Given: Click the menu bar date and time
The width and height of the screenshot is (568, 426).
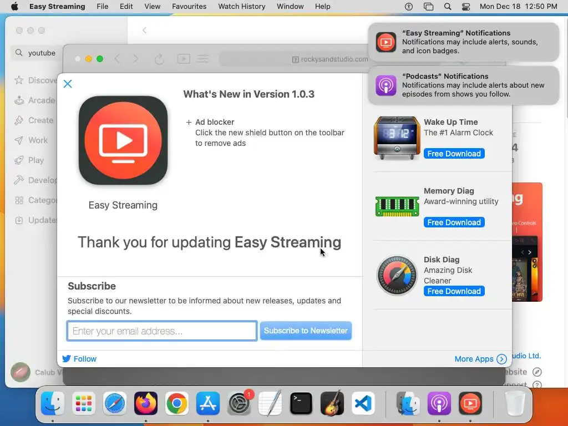Looking at the screenshot, I should (519, 7).
